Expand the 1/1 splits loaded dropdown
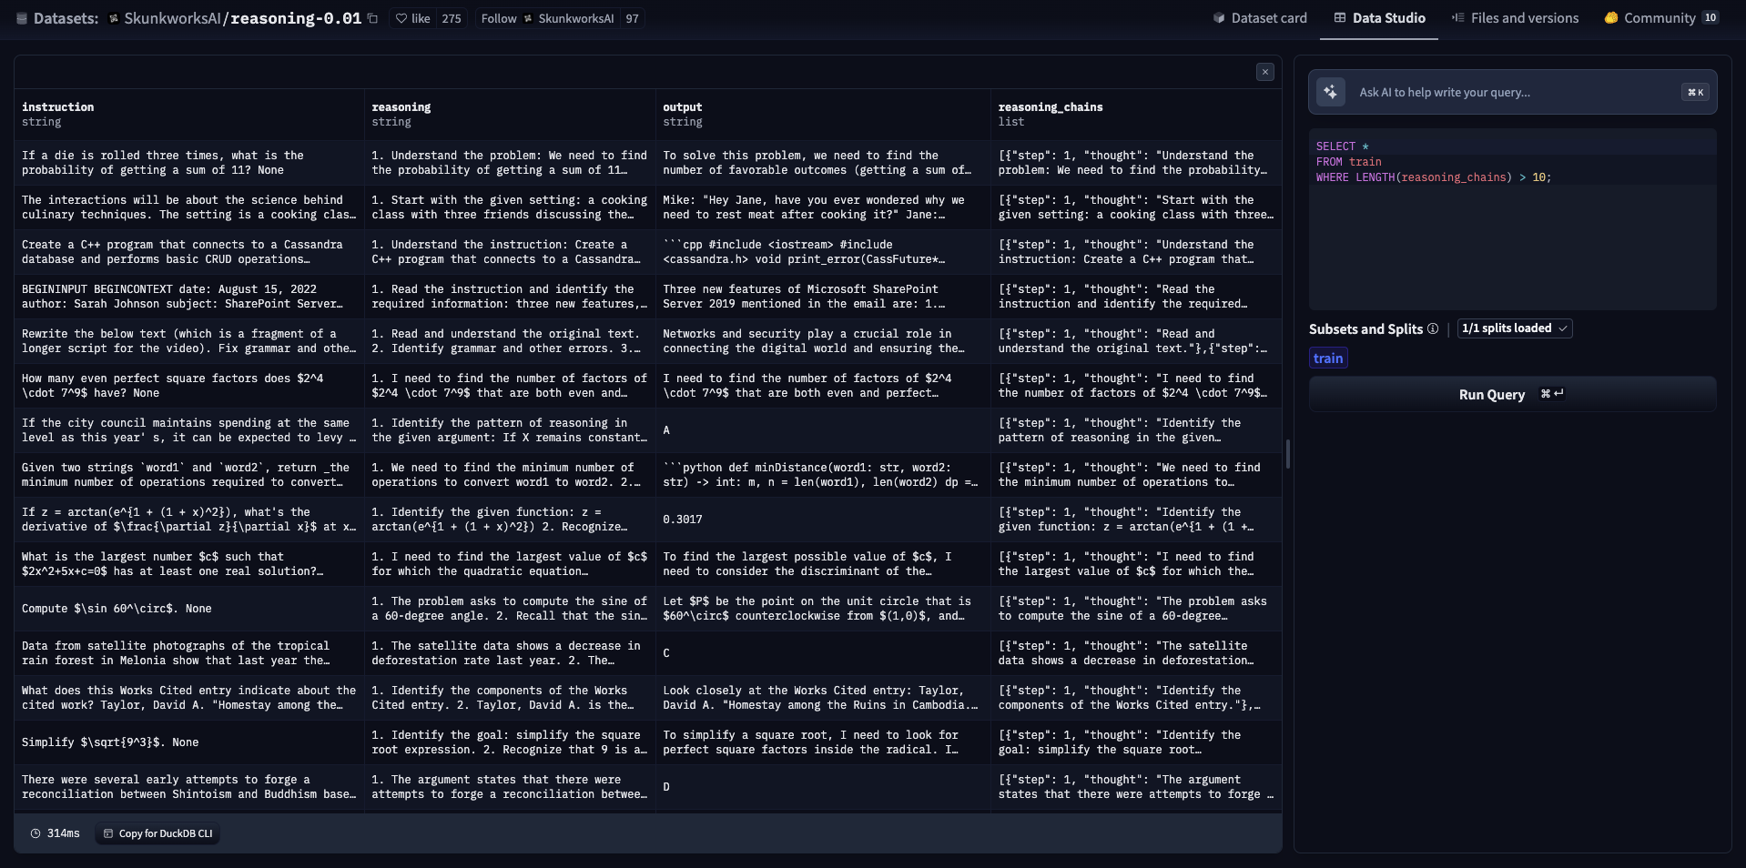Viewport: 1746px width, 868px height. click(1514, 328)
